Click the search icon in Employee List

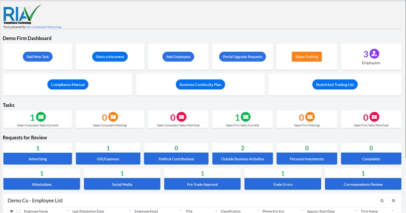coord(382,200)
